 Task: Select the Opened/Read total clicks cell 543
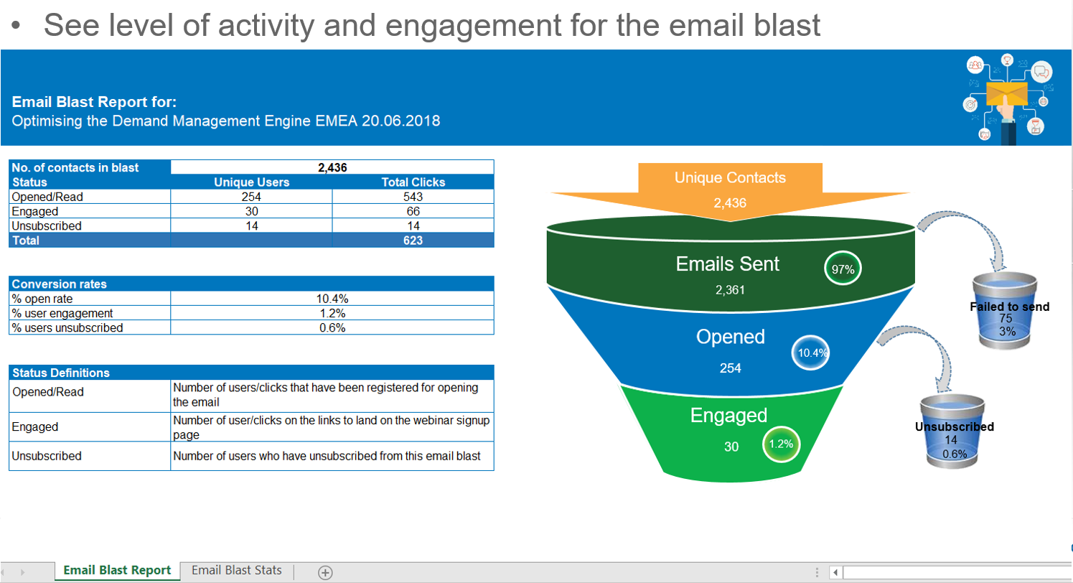point(413,197)
